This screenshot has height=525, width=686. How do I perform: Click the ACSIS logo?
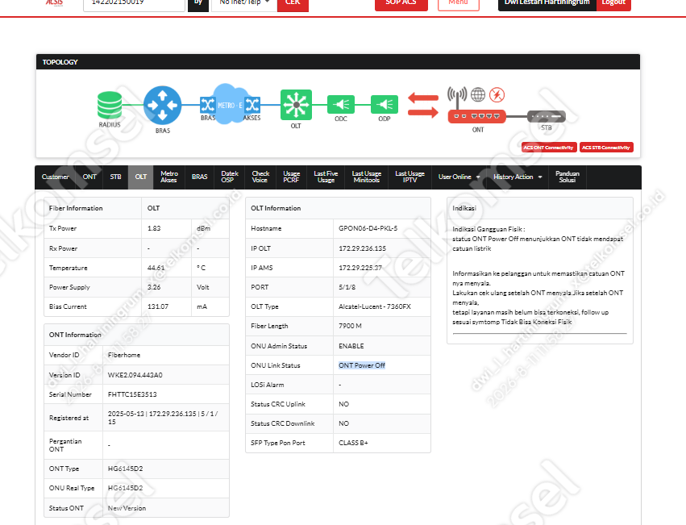click(x=54, y=2)
